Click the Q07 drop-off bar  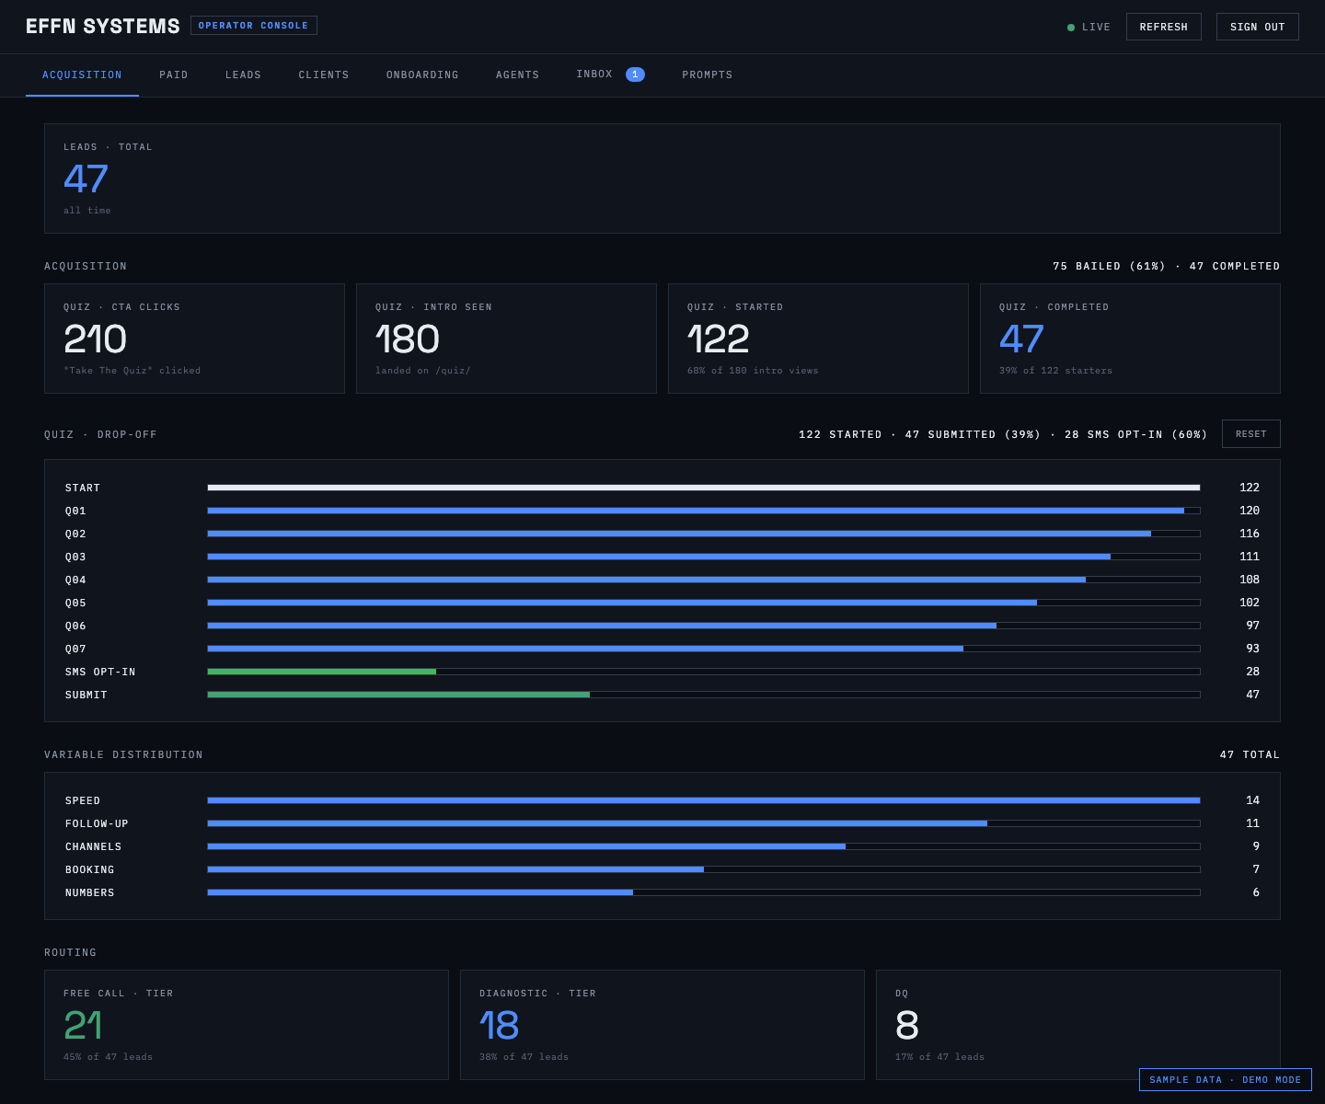[704, 649]
